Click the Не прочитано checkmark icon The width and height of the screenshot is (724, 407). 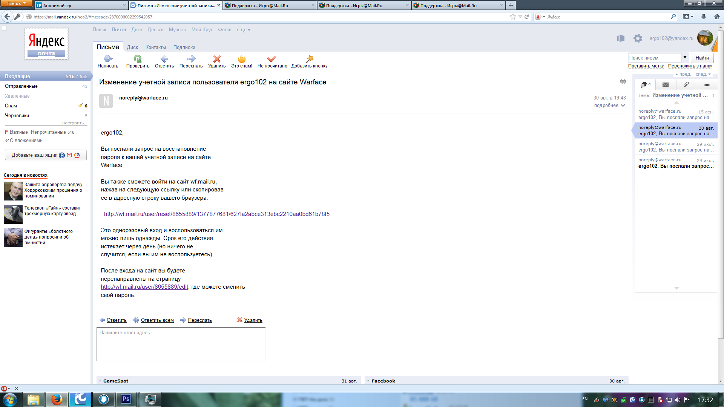point(272,59)
